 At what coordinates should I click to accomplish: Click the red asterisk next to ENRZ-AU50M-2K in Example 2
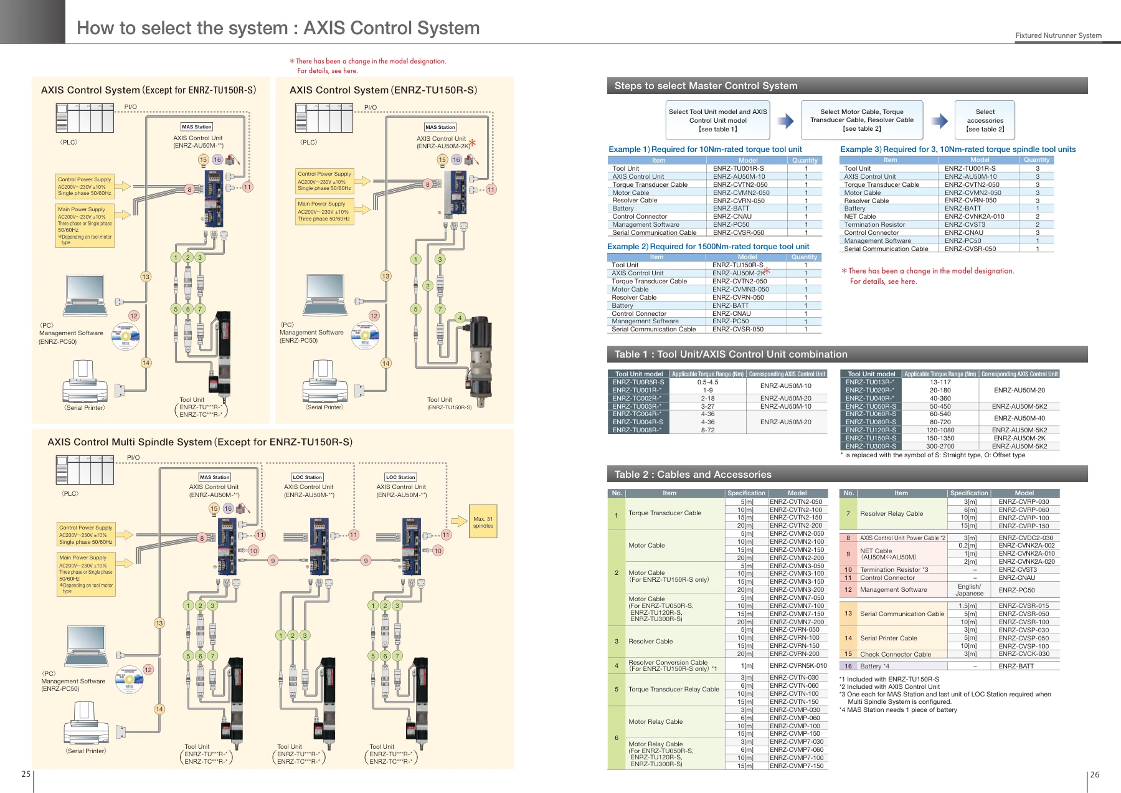pyautogui.click(x=767, y=271)
